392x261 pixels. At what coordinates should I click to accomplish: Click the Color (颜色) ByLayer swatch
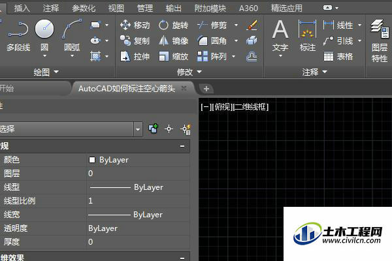92,160
